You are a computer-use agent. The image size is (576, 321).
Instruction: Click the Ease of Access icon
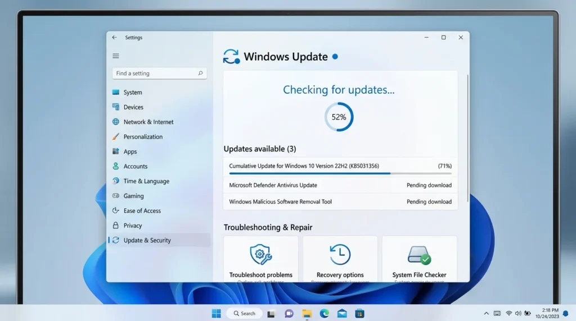tap(116, 210)
